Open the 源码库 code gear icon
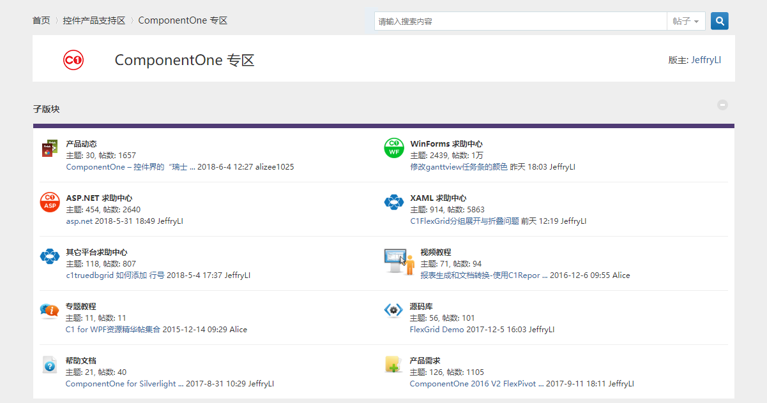 tap(393, 311)
